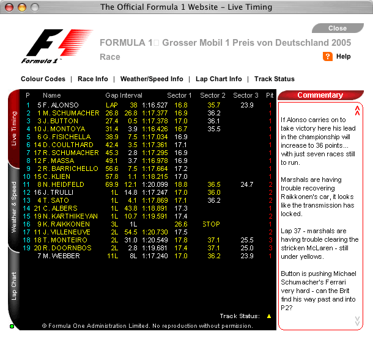The width and height of the screenshot is (373, 337).
Task: Click the Race session heading
Action: pos(110,57)
